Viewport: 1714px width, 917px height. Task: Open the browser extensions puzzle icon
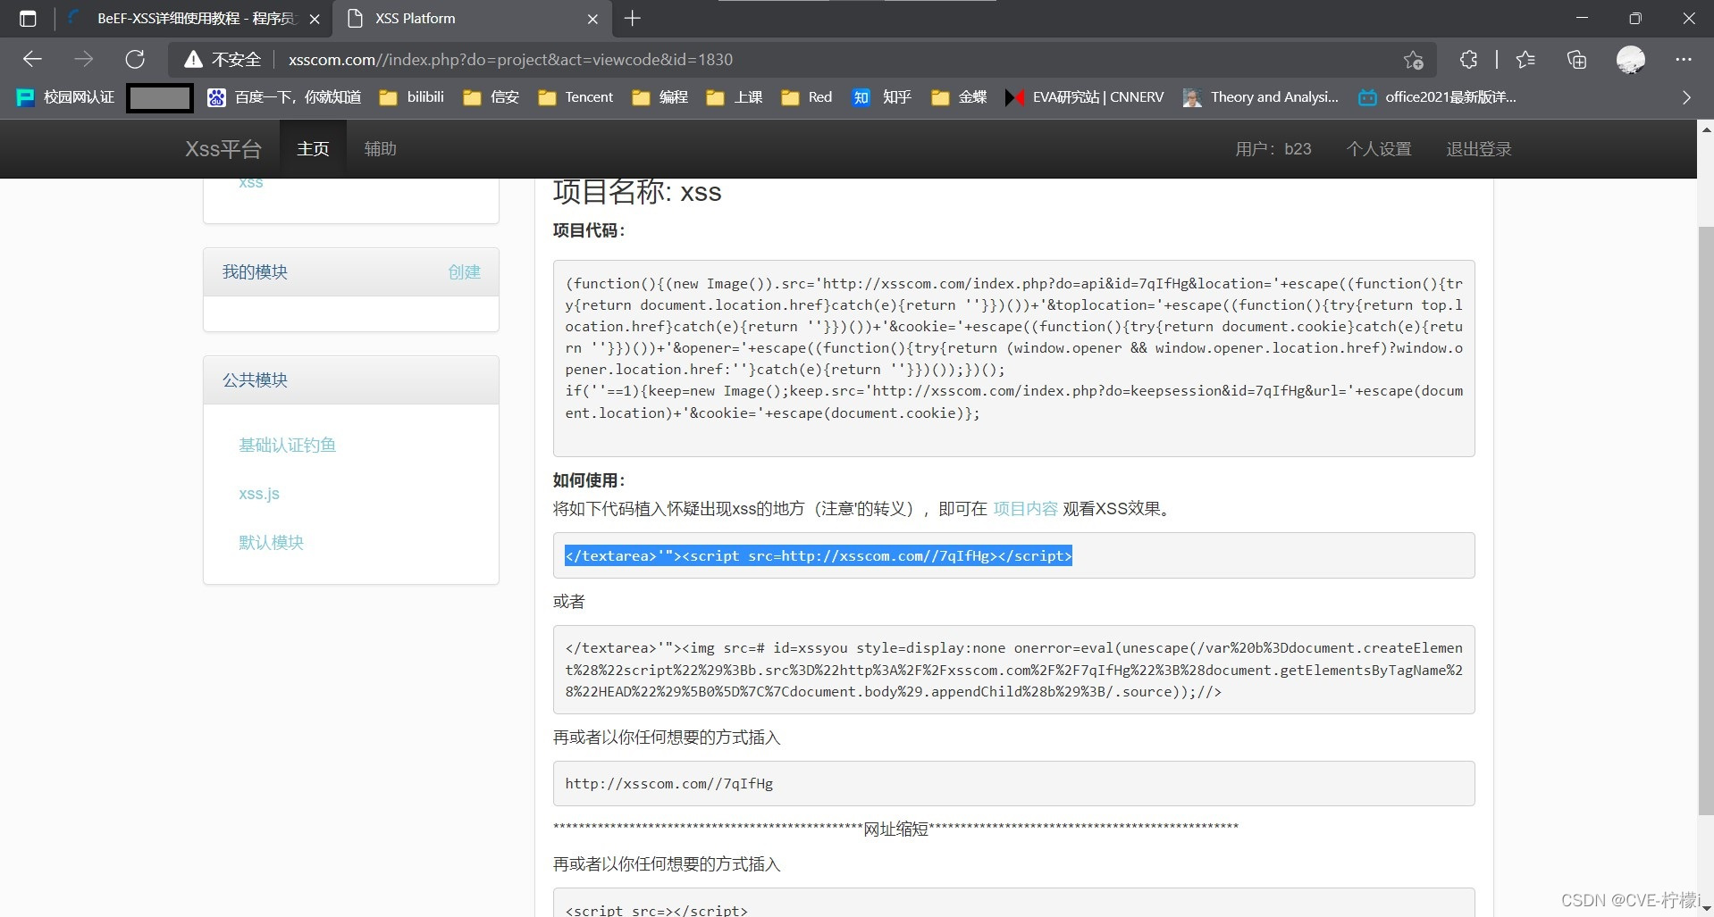tap(1468, 59)
